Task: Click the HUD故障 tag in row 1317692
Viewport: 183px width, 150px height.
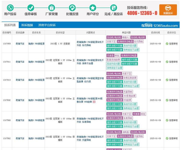Action: [127, 100]
